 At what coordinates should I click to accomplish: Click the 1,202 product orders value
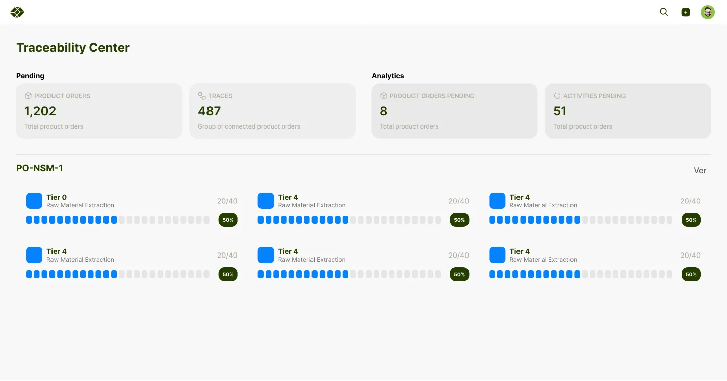pyautogui.click(x=40, y=111)
